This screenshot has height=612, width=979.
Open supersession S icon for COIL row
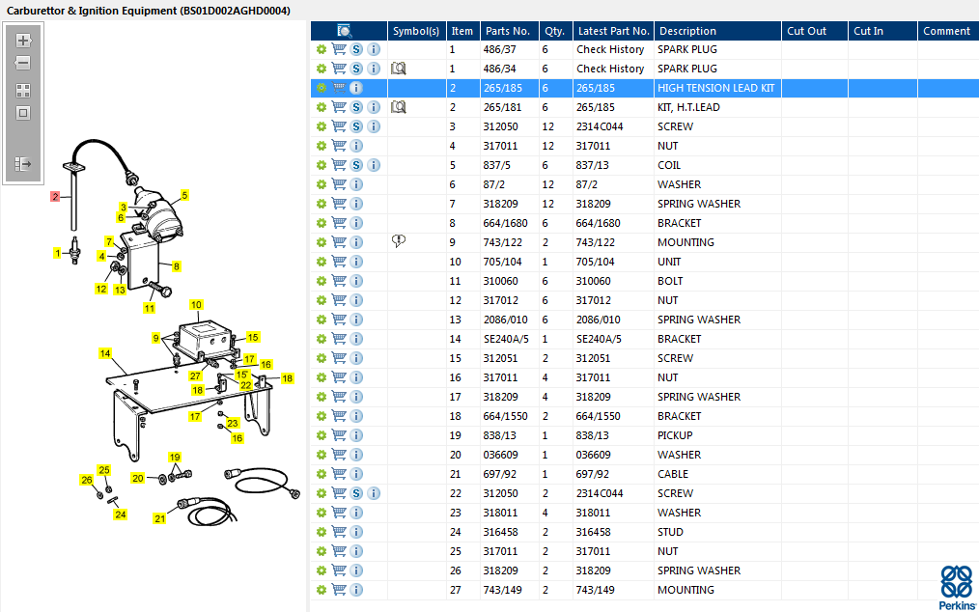point(356,165)
